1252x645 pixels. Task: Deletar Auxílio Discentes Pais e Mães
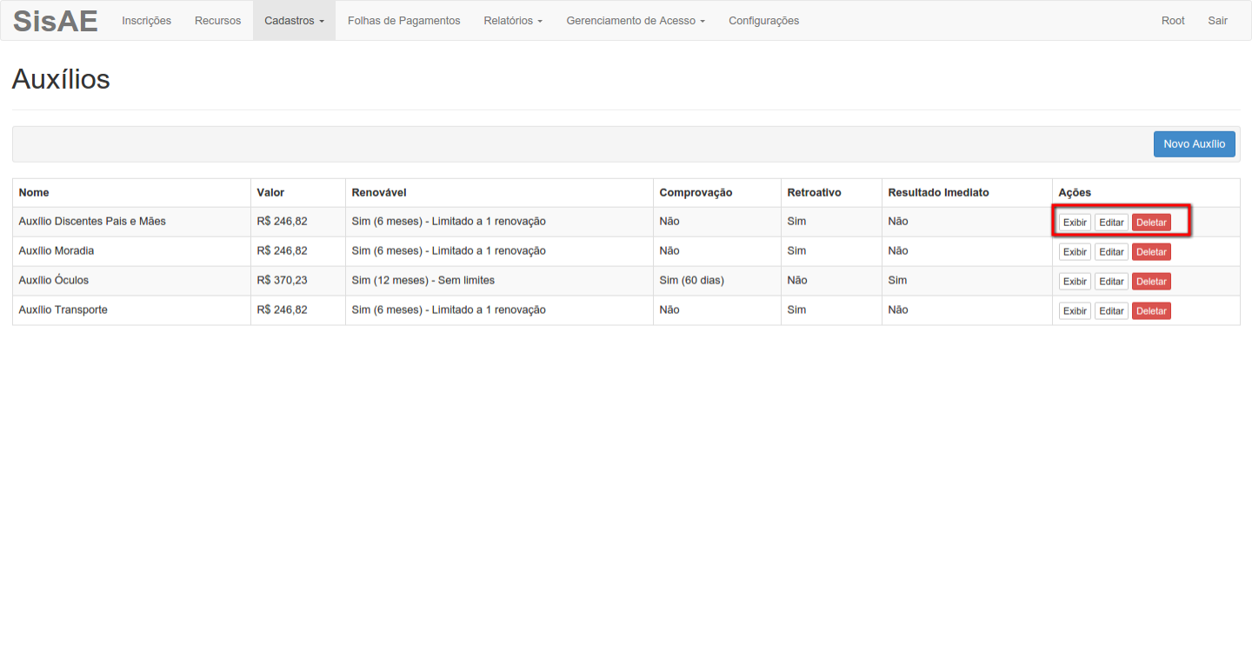[1151, 223]
